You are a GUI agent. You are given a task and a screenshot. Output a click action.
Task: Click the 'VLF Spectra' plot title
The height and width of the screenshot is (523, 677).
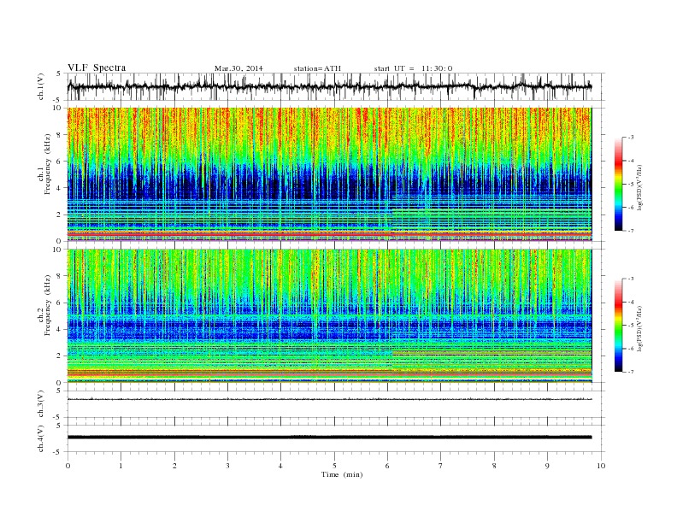pyautogui.click(x=97, y=68)
